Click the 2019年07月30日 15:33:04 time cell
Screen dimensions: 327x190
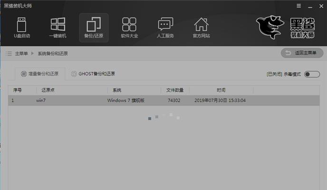pyautogui.click(x=220, y=100)
